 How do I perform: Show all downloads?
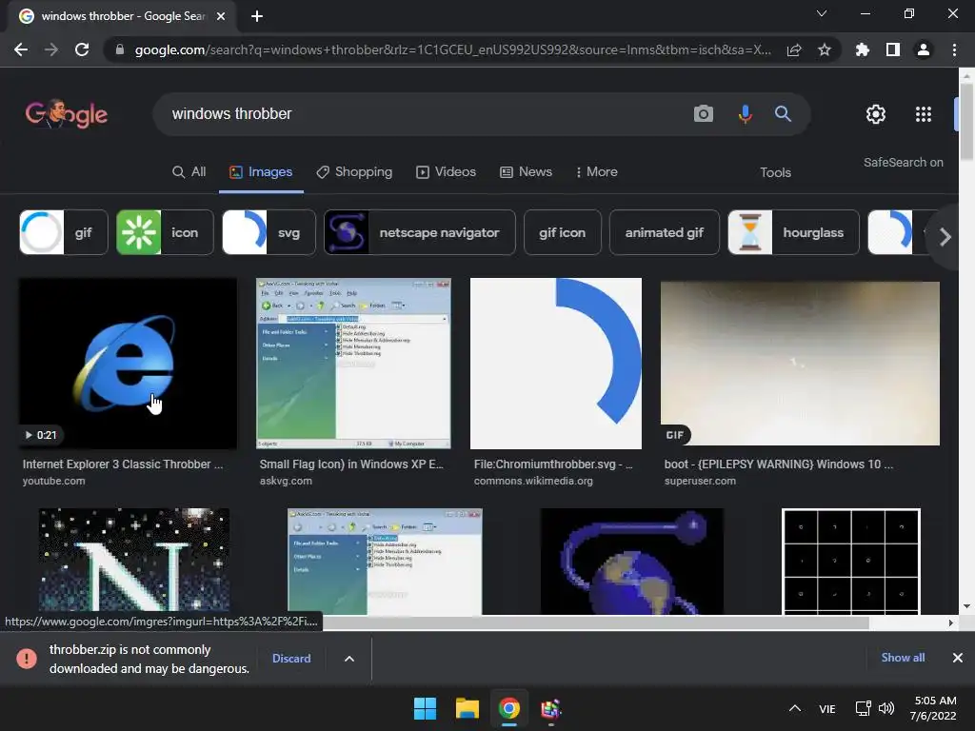(x=903, y=657)
